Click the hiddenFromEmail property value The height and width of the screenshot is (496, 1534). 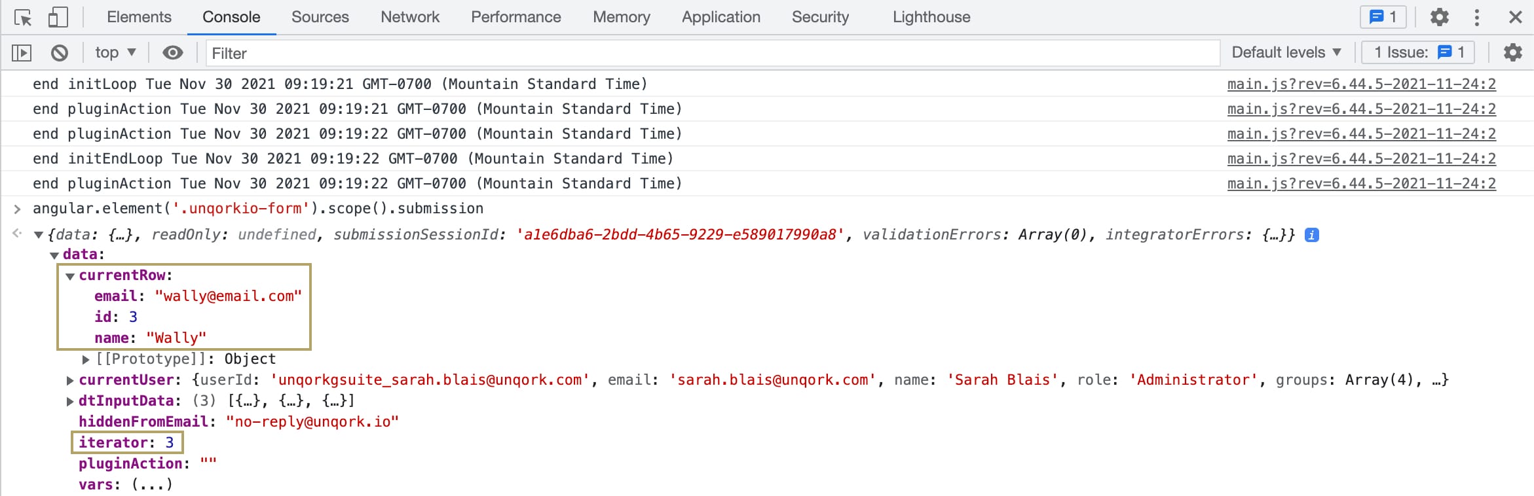(x=312, y=421)
